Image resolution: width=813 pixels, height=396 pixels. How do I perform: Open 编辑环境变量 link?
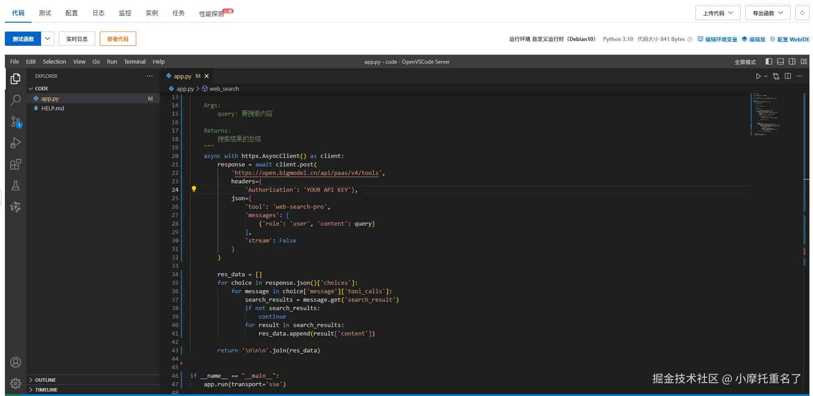point(717,39)
